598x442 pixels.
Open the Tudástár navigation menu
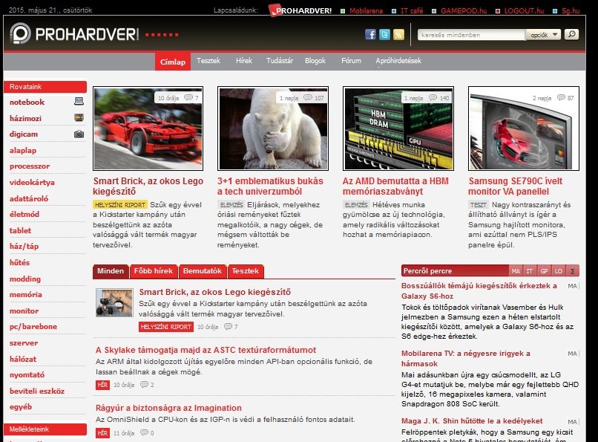pos(280,60)
